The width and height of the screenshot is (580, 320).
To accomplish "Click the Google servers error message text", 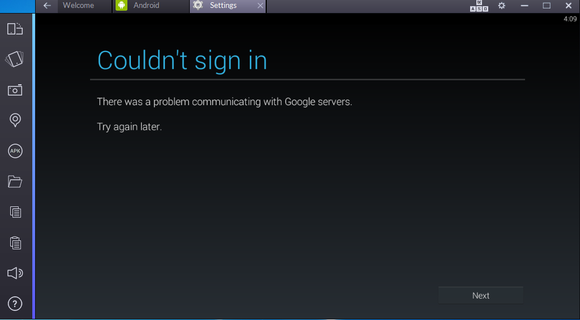I will 224,102.
